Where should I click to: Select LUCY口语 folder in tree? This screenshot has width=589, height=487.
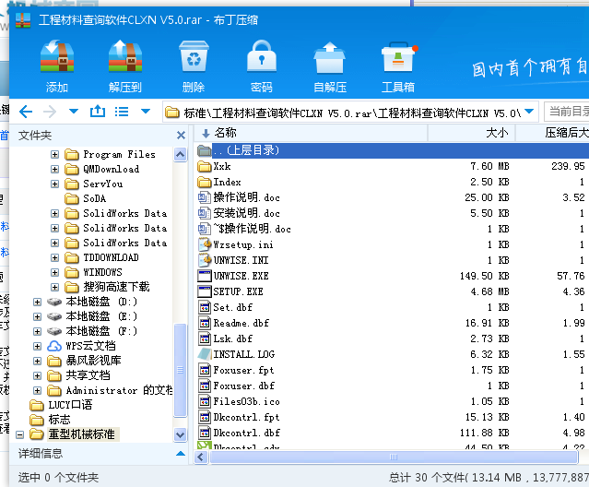click(61, 405)
